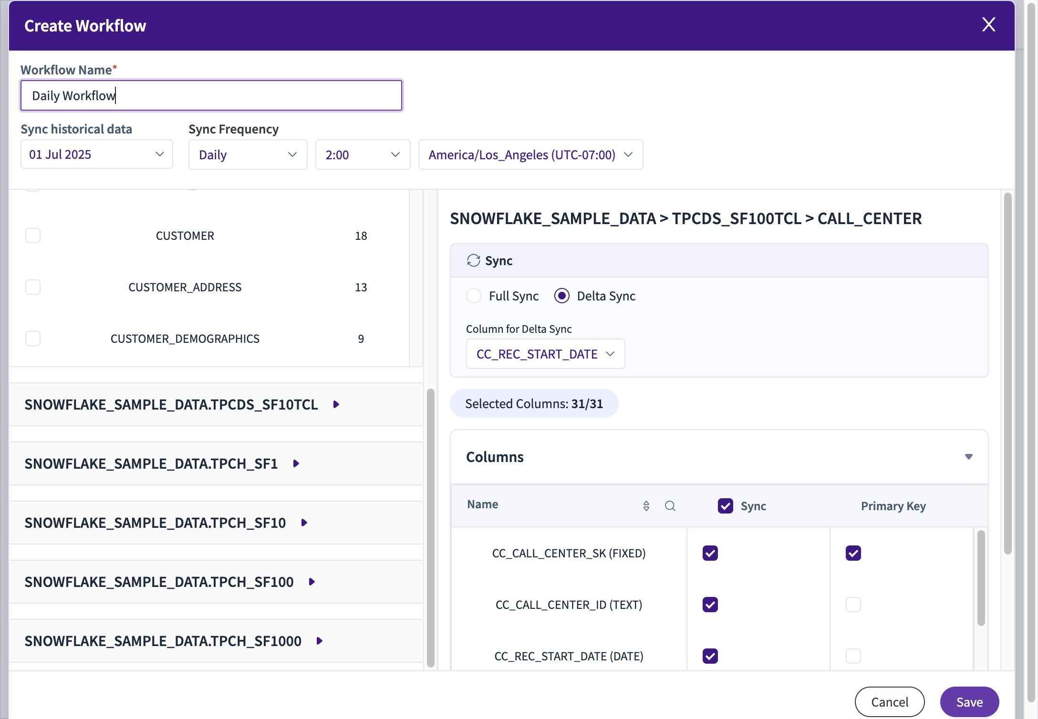The width and height of the screenshot is (1038, 719).
Task: Select the Full Sync radio option
Action: [474, 296]
